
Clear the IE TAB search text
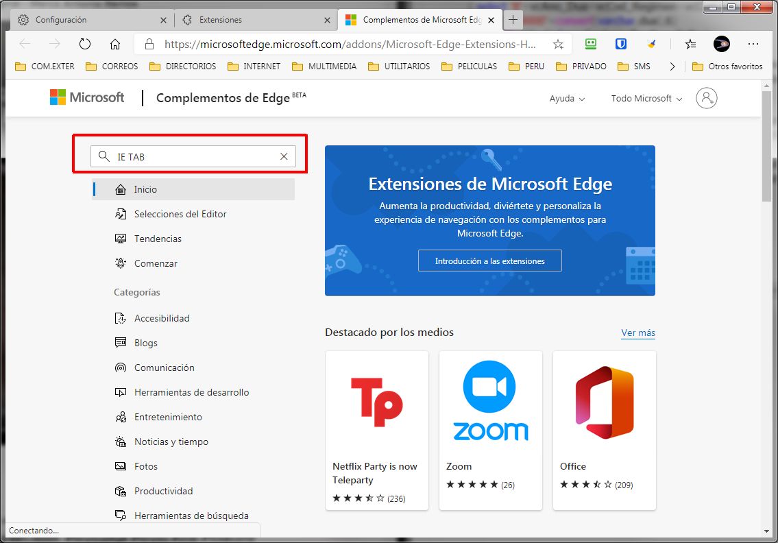click(284, 156)
